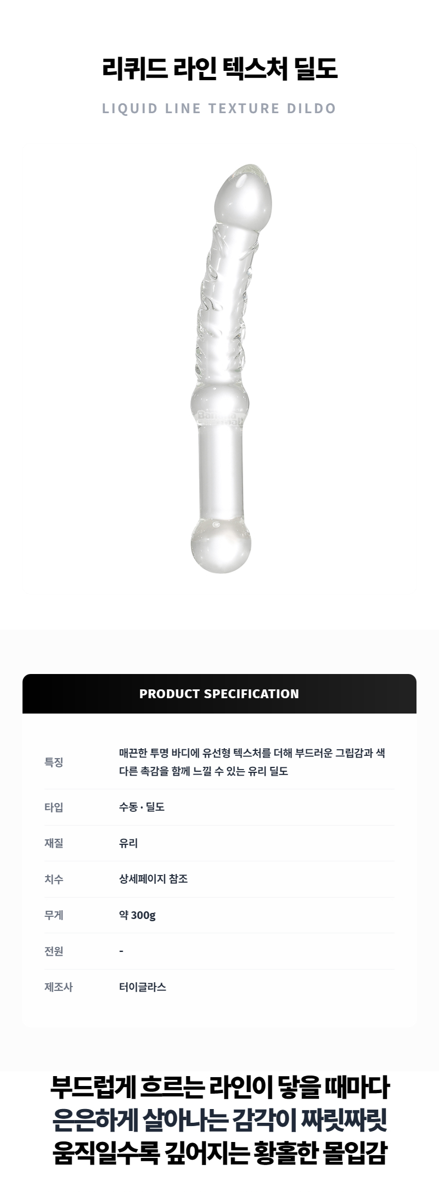Screen dimensions: 439x1192
Task: Select the 치수 row label
Action: pyautogui.click(x=54, y=879)
